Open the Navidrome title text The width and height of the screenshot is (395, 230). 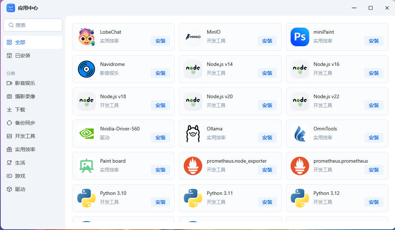tap(112, 64)
